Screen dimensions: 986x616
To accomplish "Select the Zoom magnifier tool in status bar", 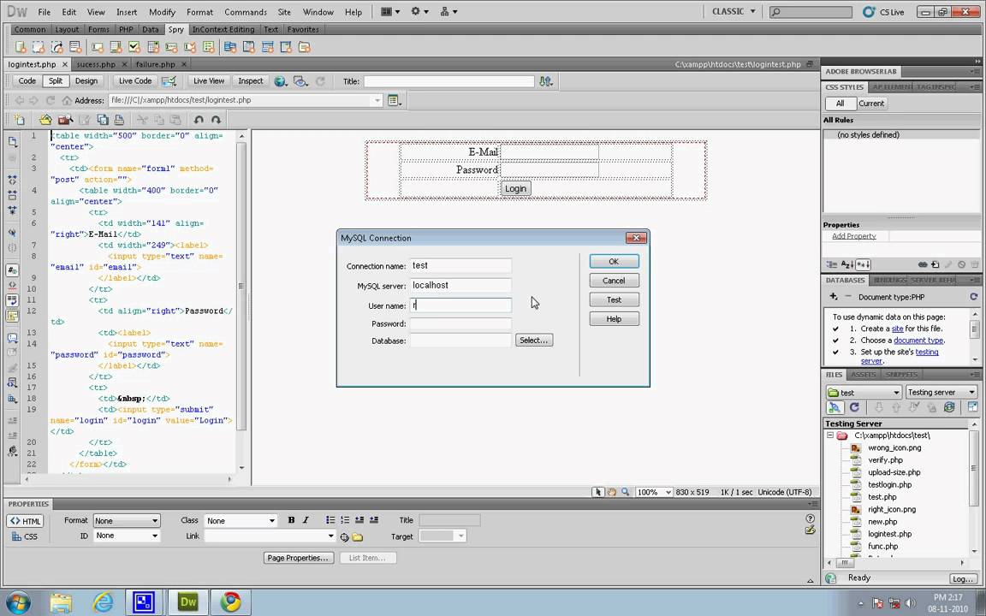I will [625, 492].
